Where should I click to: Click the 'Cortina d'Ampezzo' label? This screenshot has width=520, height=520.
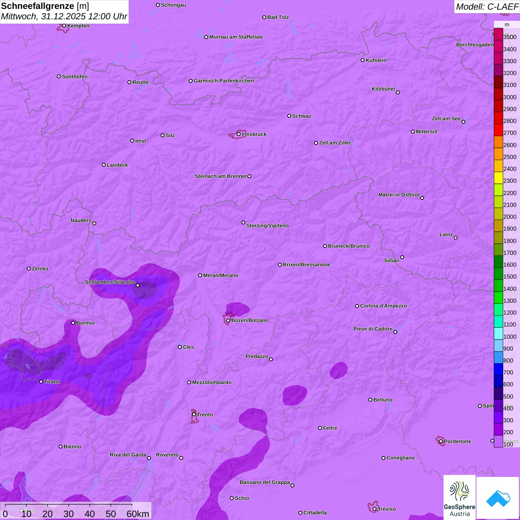(x=384, y=306)
